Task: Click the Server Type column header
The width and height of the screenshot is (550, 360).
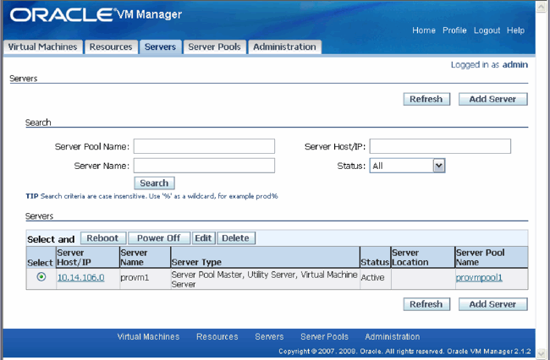Action: pos(265,258)
